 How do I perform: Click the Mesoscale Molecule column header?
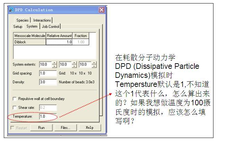[30, 36]
